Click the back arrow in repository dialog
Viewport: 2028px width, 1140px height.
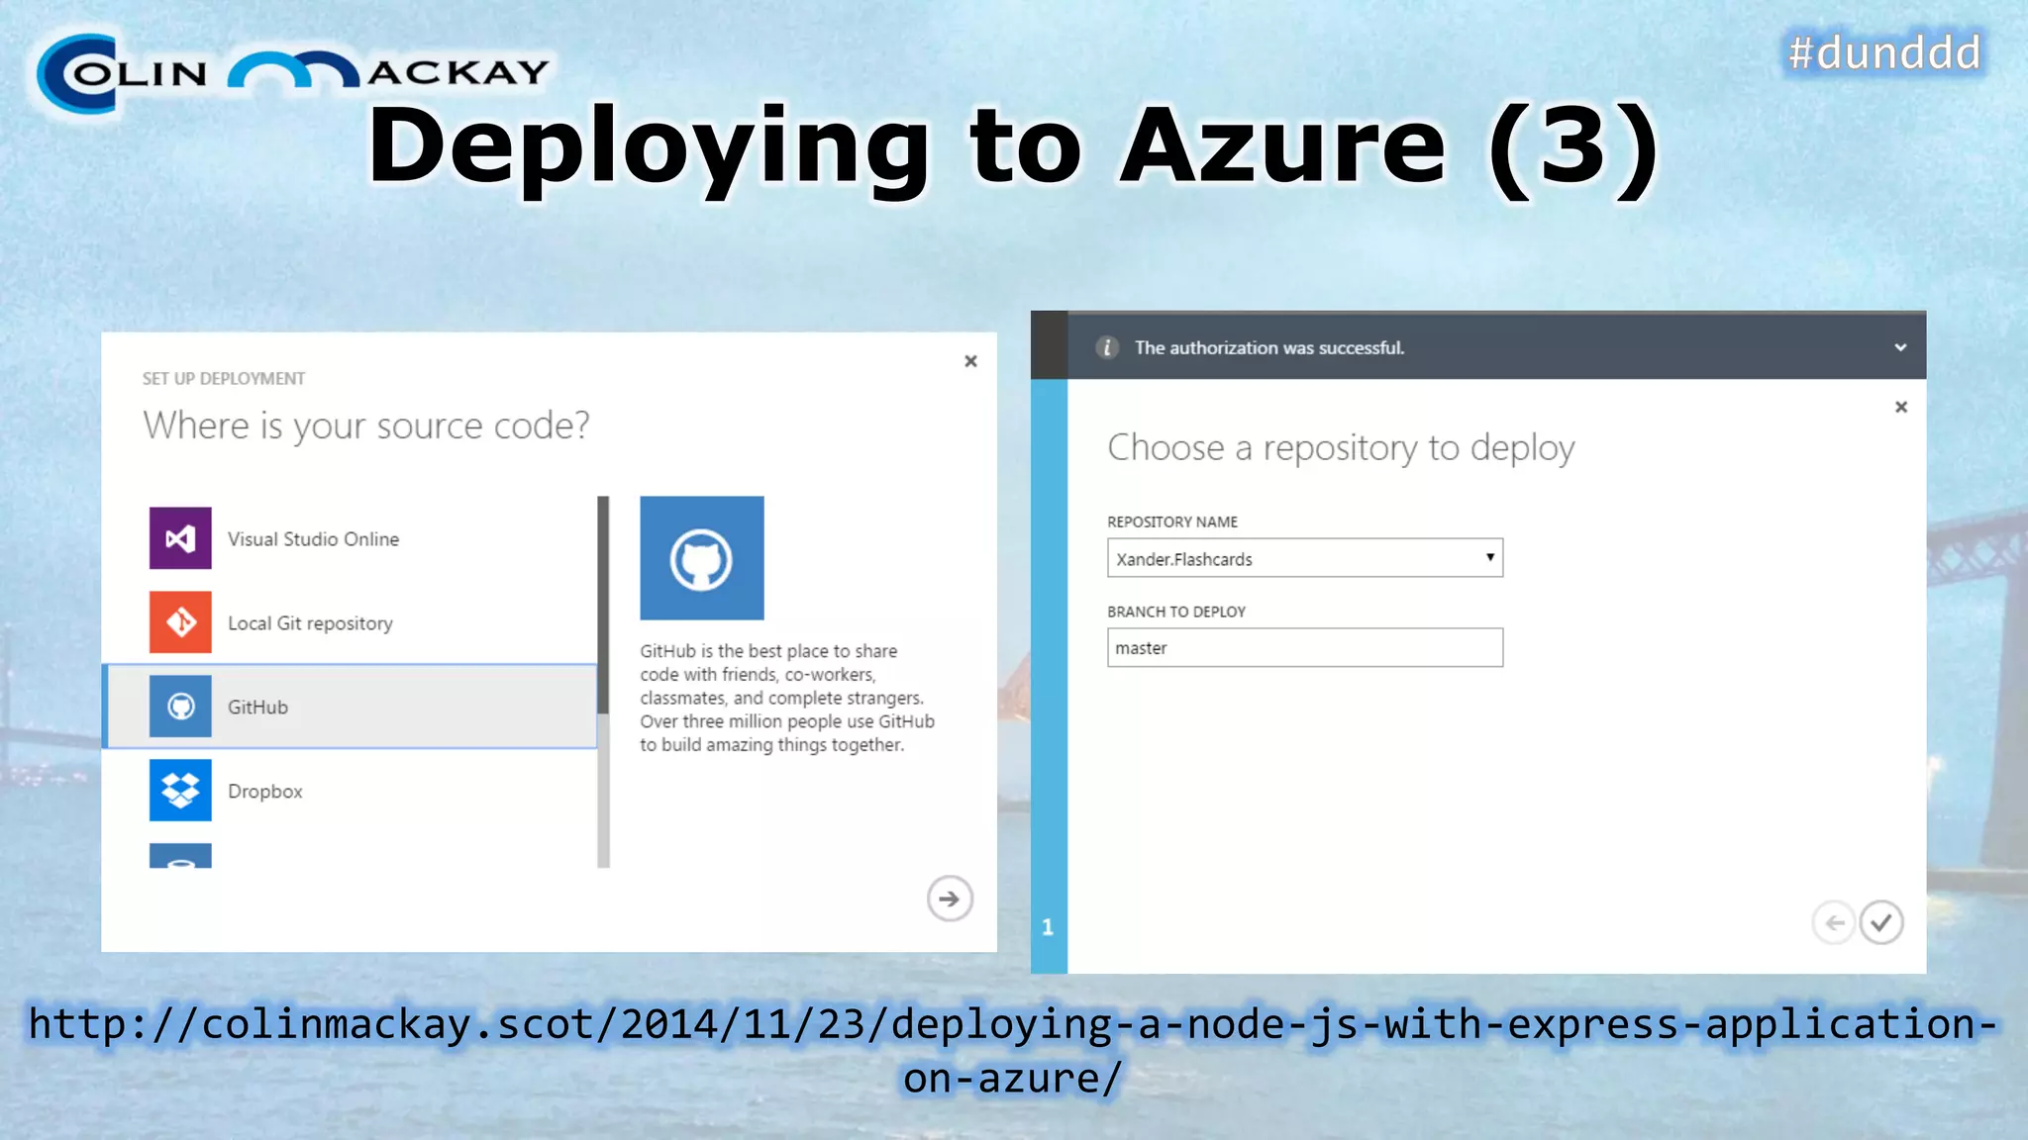[x=1834, y=923]
